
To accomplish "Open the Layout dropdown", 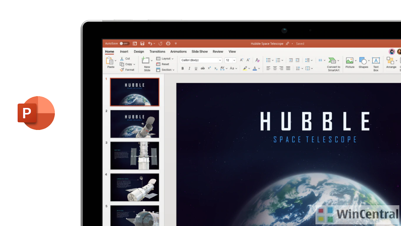I will [165, 59].
